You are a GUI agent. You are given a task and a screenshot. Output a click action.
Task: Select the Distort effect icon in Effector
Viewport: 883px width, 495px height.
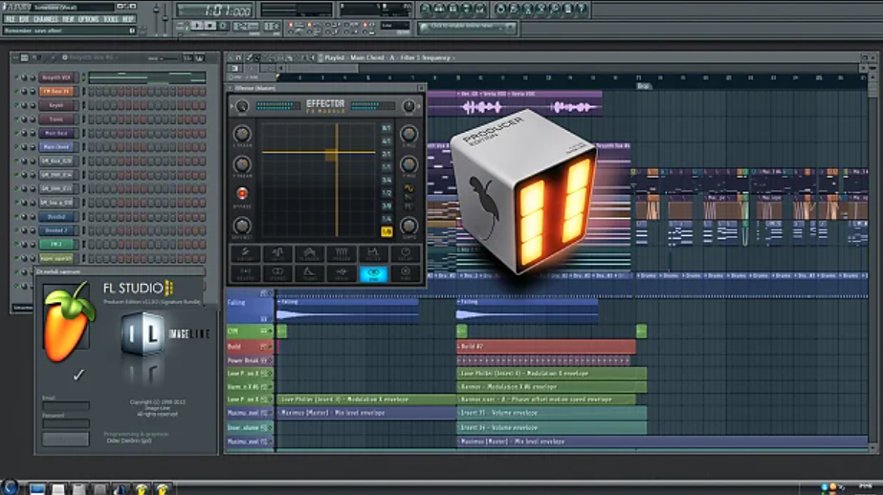[x=245, y=254]
